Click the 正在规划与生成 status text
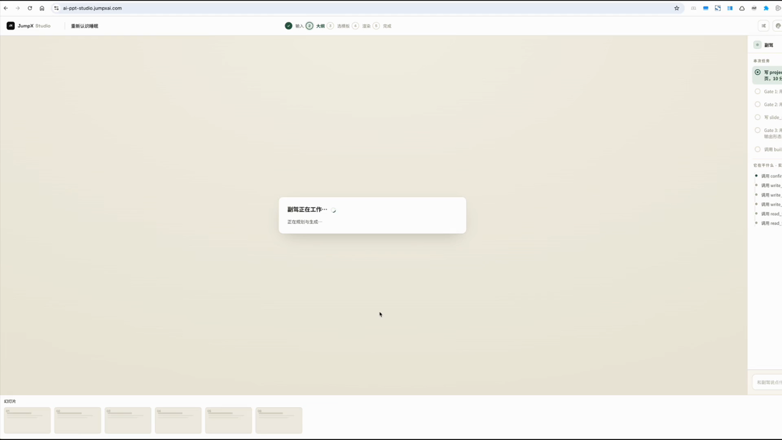782x440 pixels. point(305,222)
